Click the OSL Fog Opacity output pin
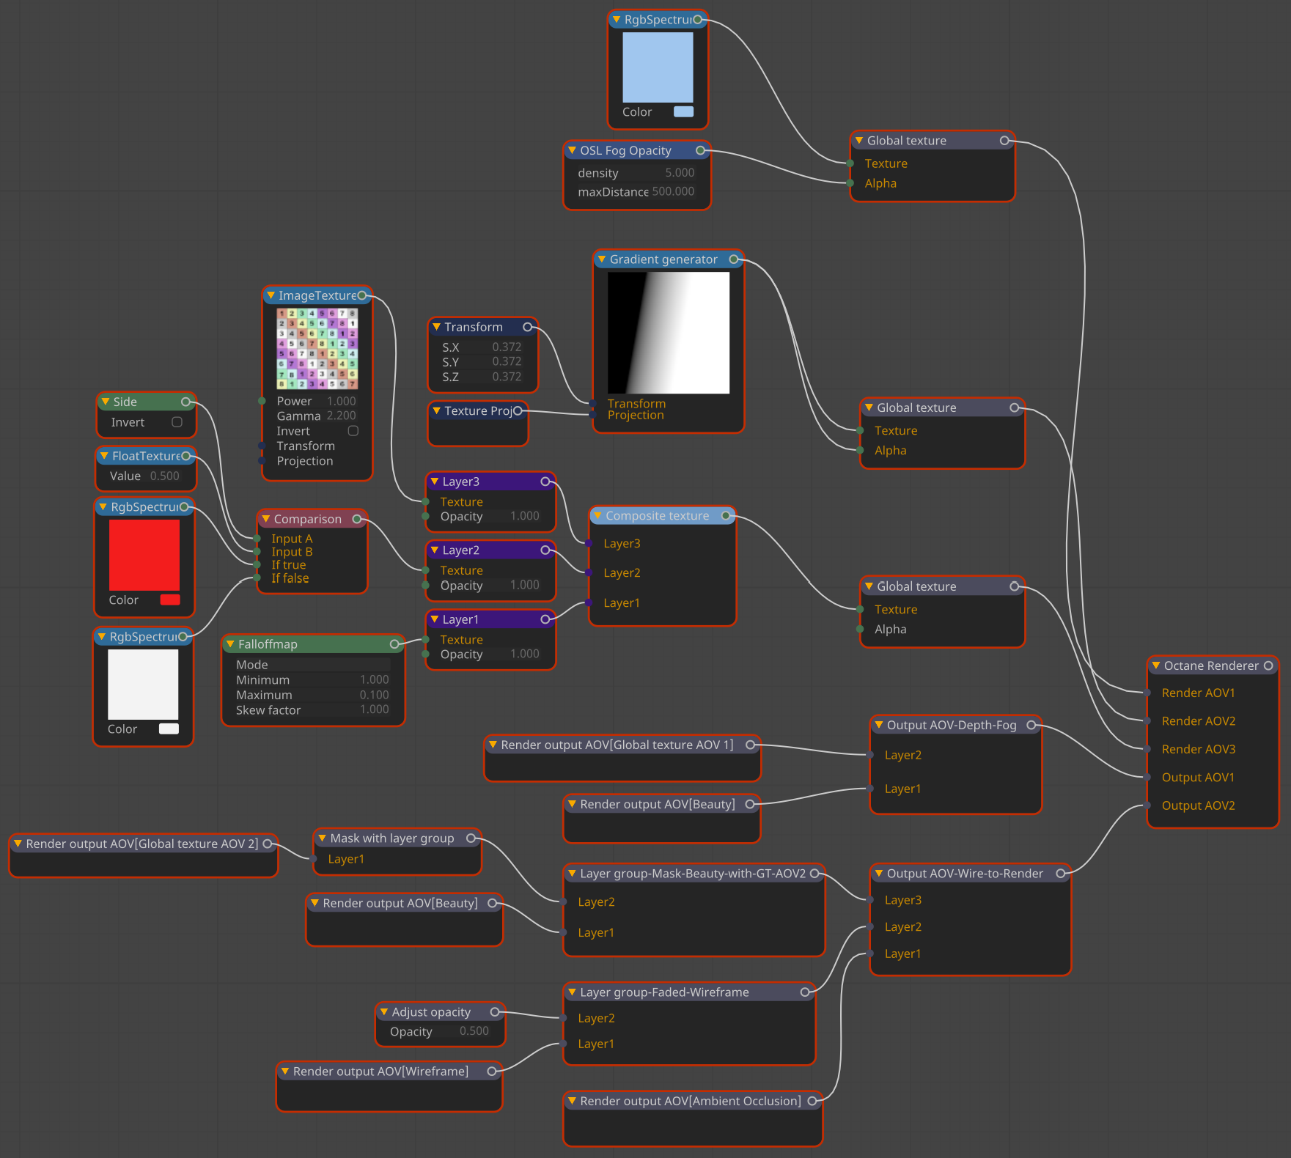 pos(700,150)
